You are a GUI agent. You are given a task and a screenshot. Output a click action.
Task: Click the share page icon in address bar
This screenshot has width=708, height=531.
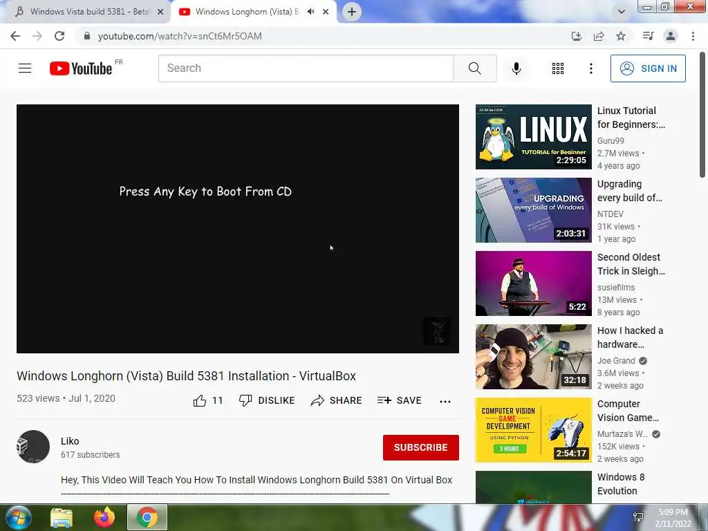tap(599, 36)
